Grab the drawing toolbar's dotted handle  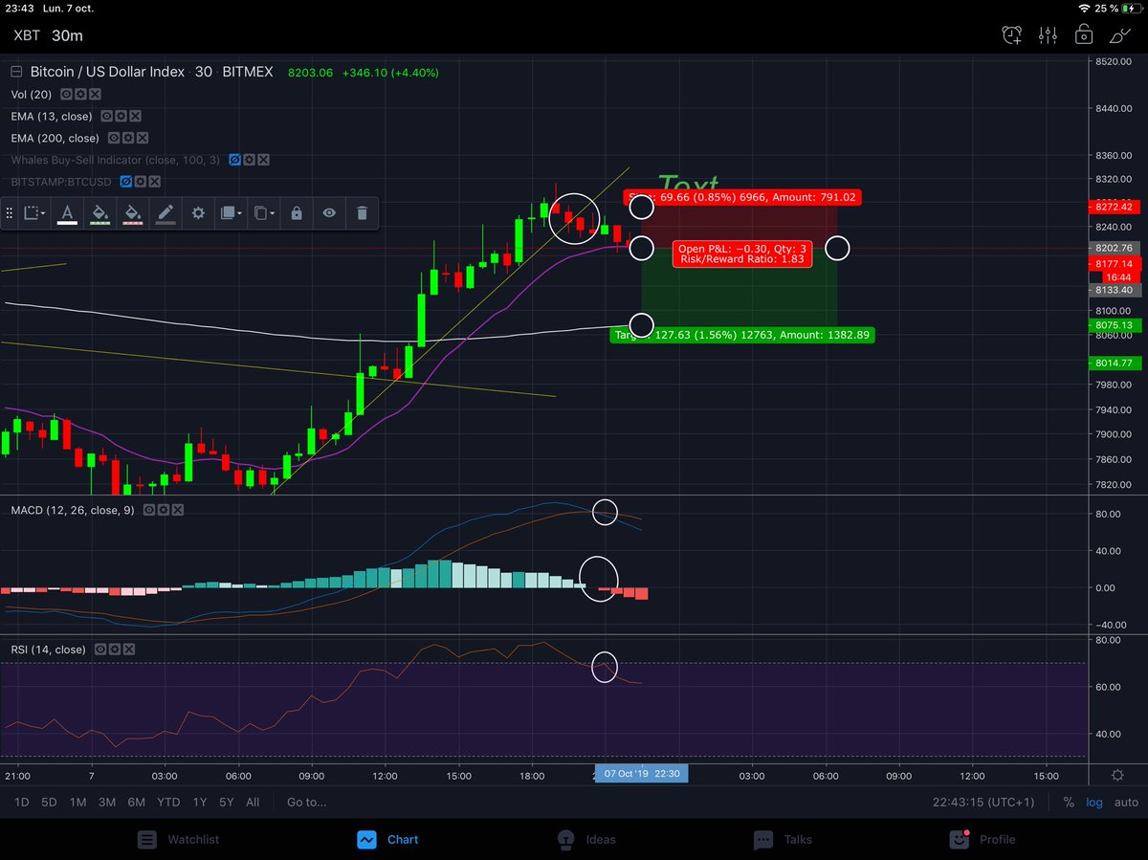click(x=9, y=212)
